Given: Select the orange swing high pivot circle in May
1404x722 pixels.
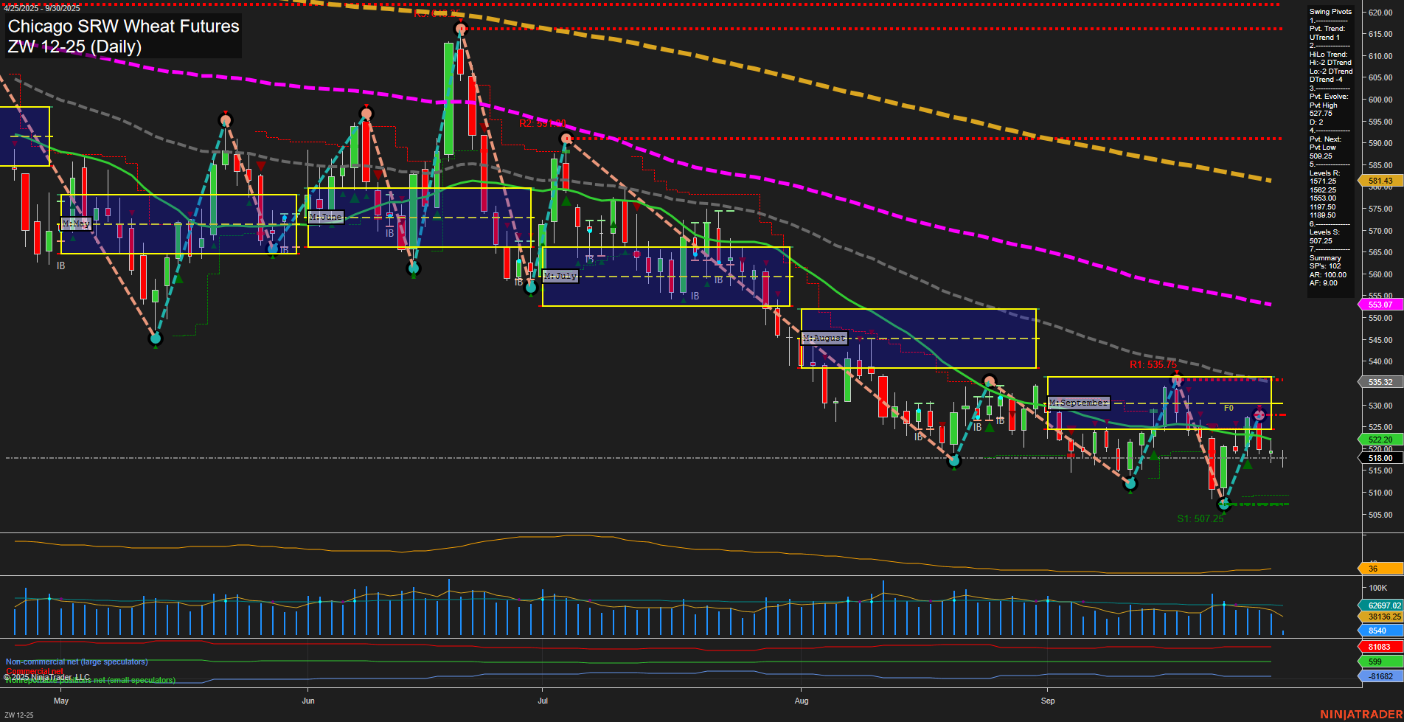Looking at the screenshot, I should coord(226,119).
